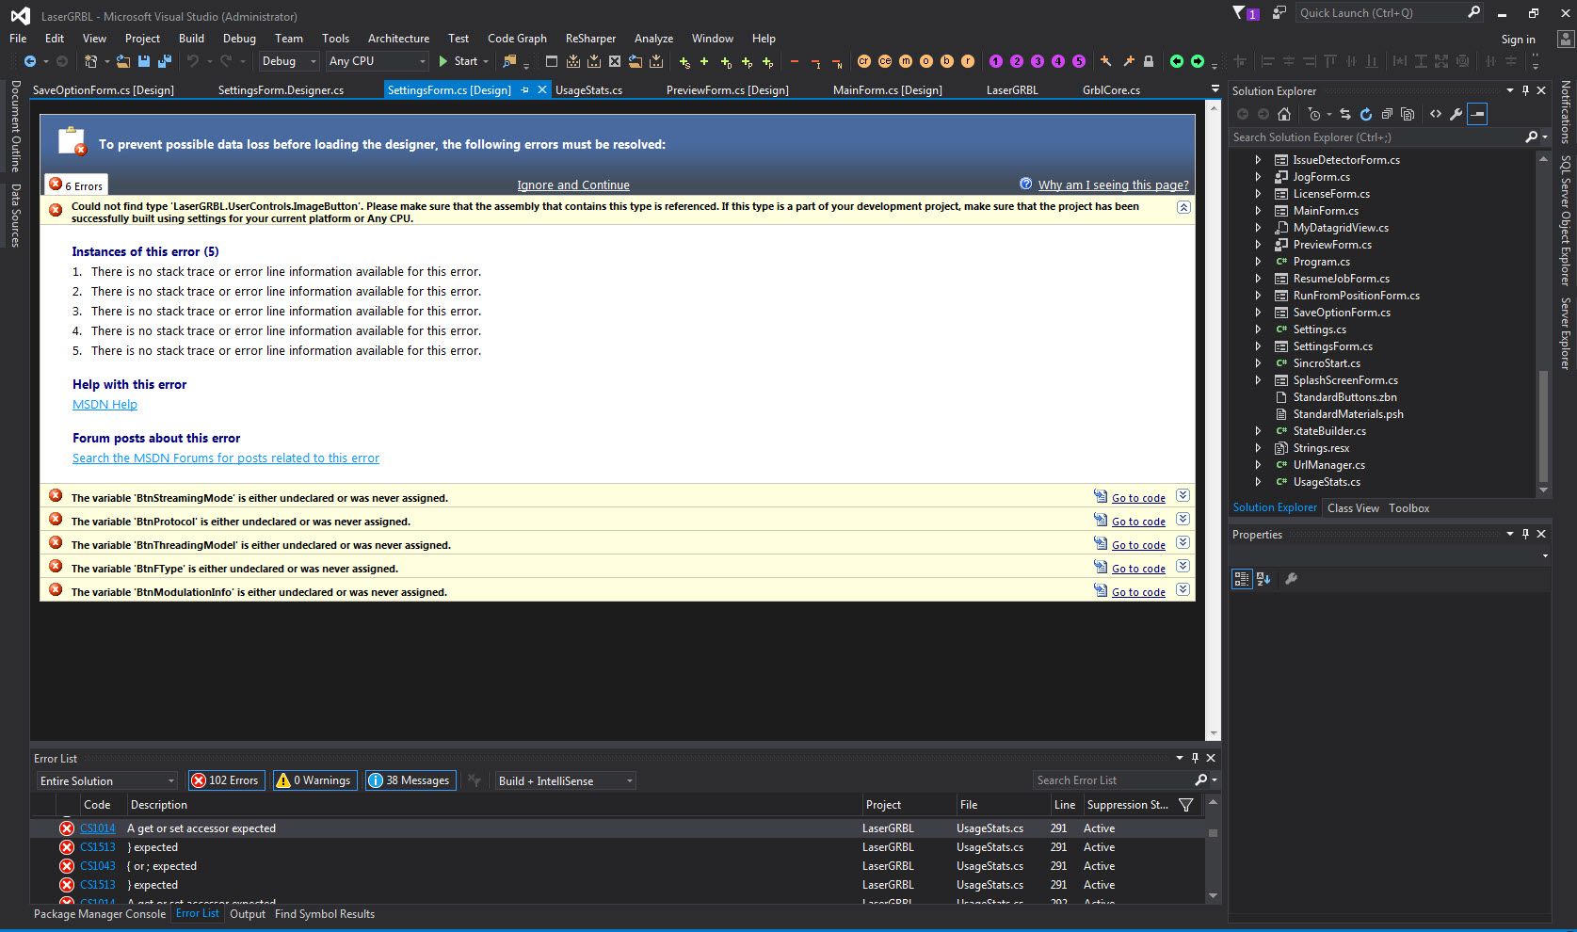
Task: Click Sync with Active Document arrows icon
Action: 1345,114
